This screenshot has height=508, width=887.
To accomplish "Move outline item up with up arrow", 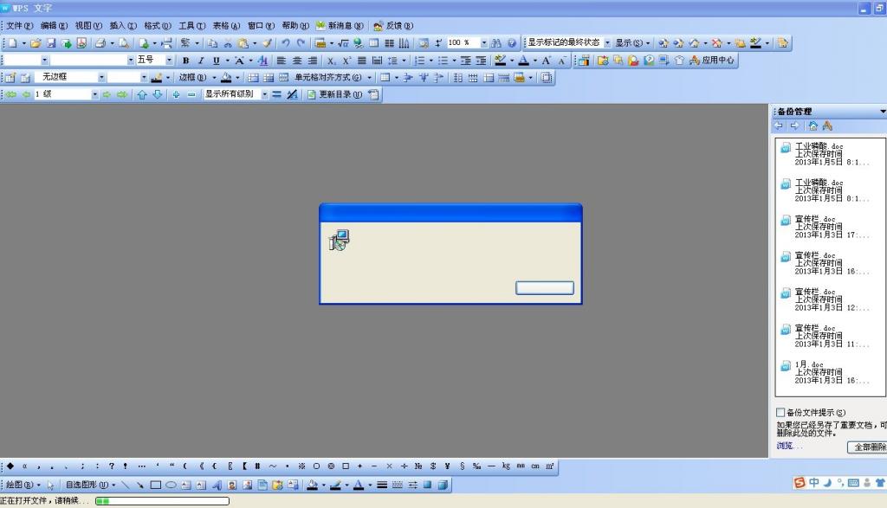I will click(x=142, y=94).
